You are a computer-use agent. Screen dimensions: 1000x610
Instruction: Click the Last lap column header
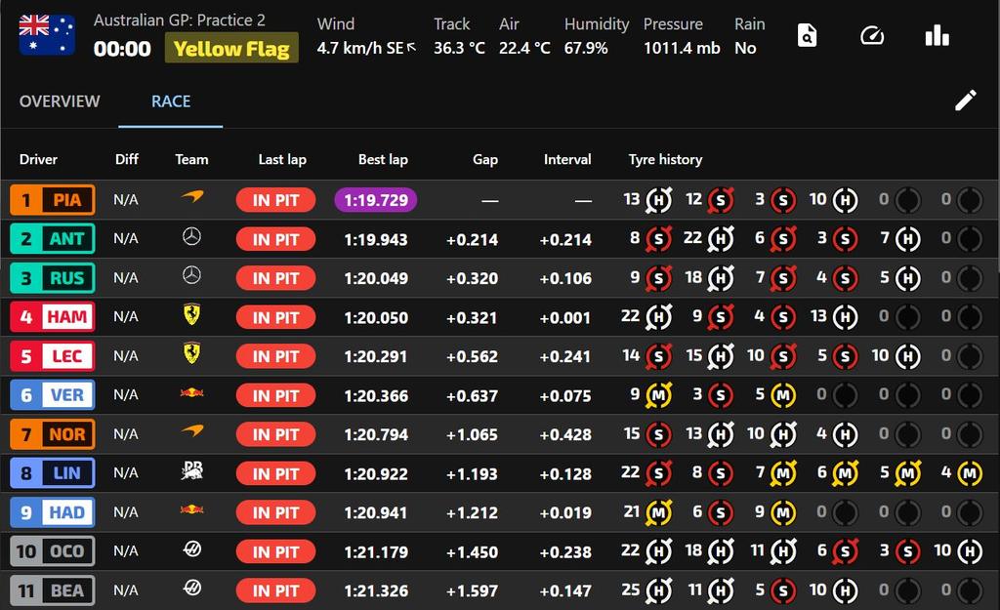(x=282, y=159)
